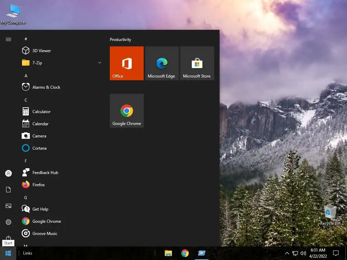Viewport: 347px width, 260px height.
Task: Click the Google Chrome tile in Productivity
Action: click(127, 111)
